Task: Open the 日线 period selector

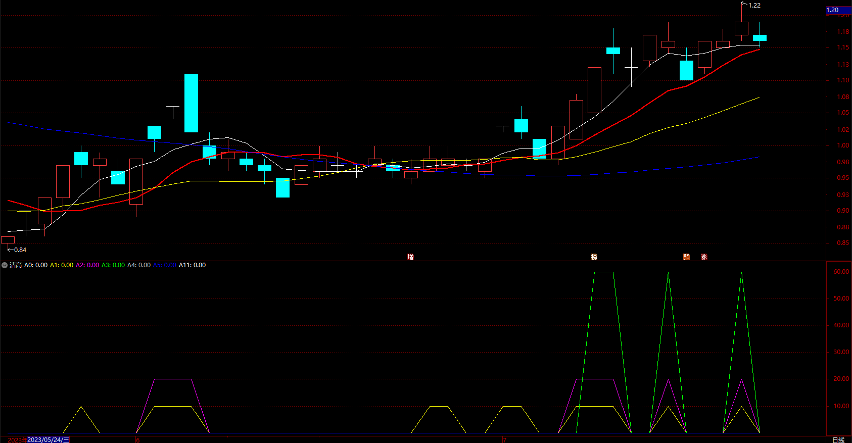Action: [838, 440]
